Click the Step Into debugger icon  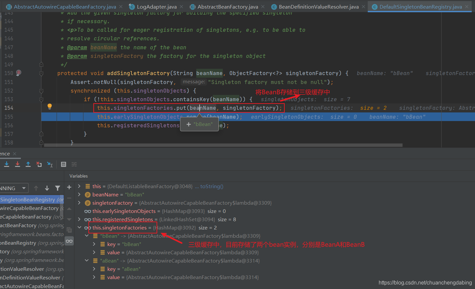tap(7, 164)
